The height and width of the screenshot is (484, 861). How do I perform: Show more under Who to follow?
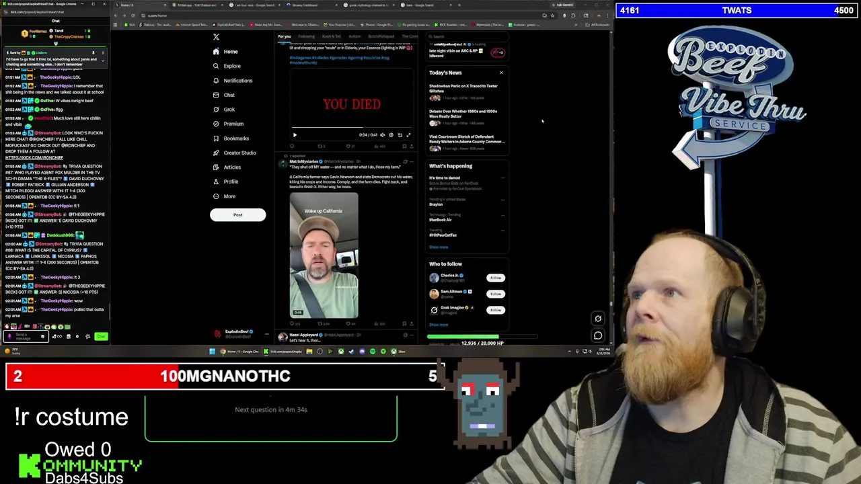439,325
